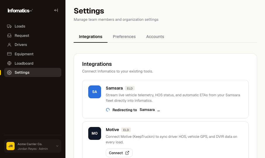265x158 pixels.
Task: Select Settings in the sidebar
Action: coord(33,72)
